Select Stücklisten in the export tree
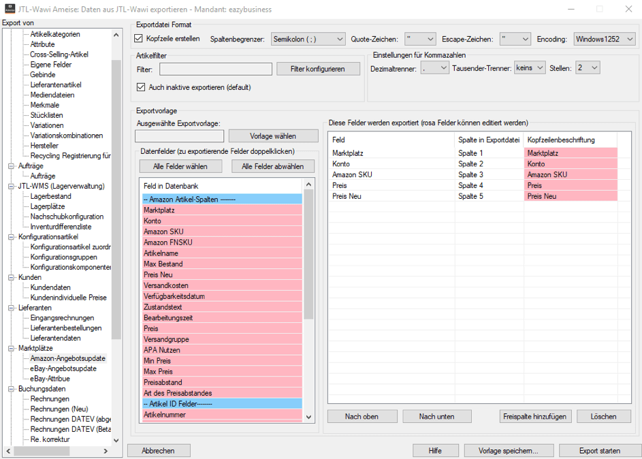 (47, 115)
